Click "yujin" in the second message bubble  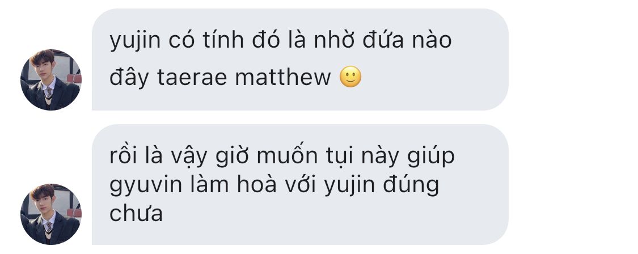point(349,187)
